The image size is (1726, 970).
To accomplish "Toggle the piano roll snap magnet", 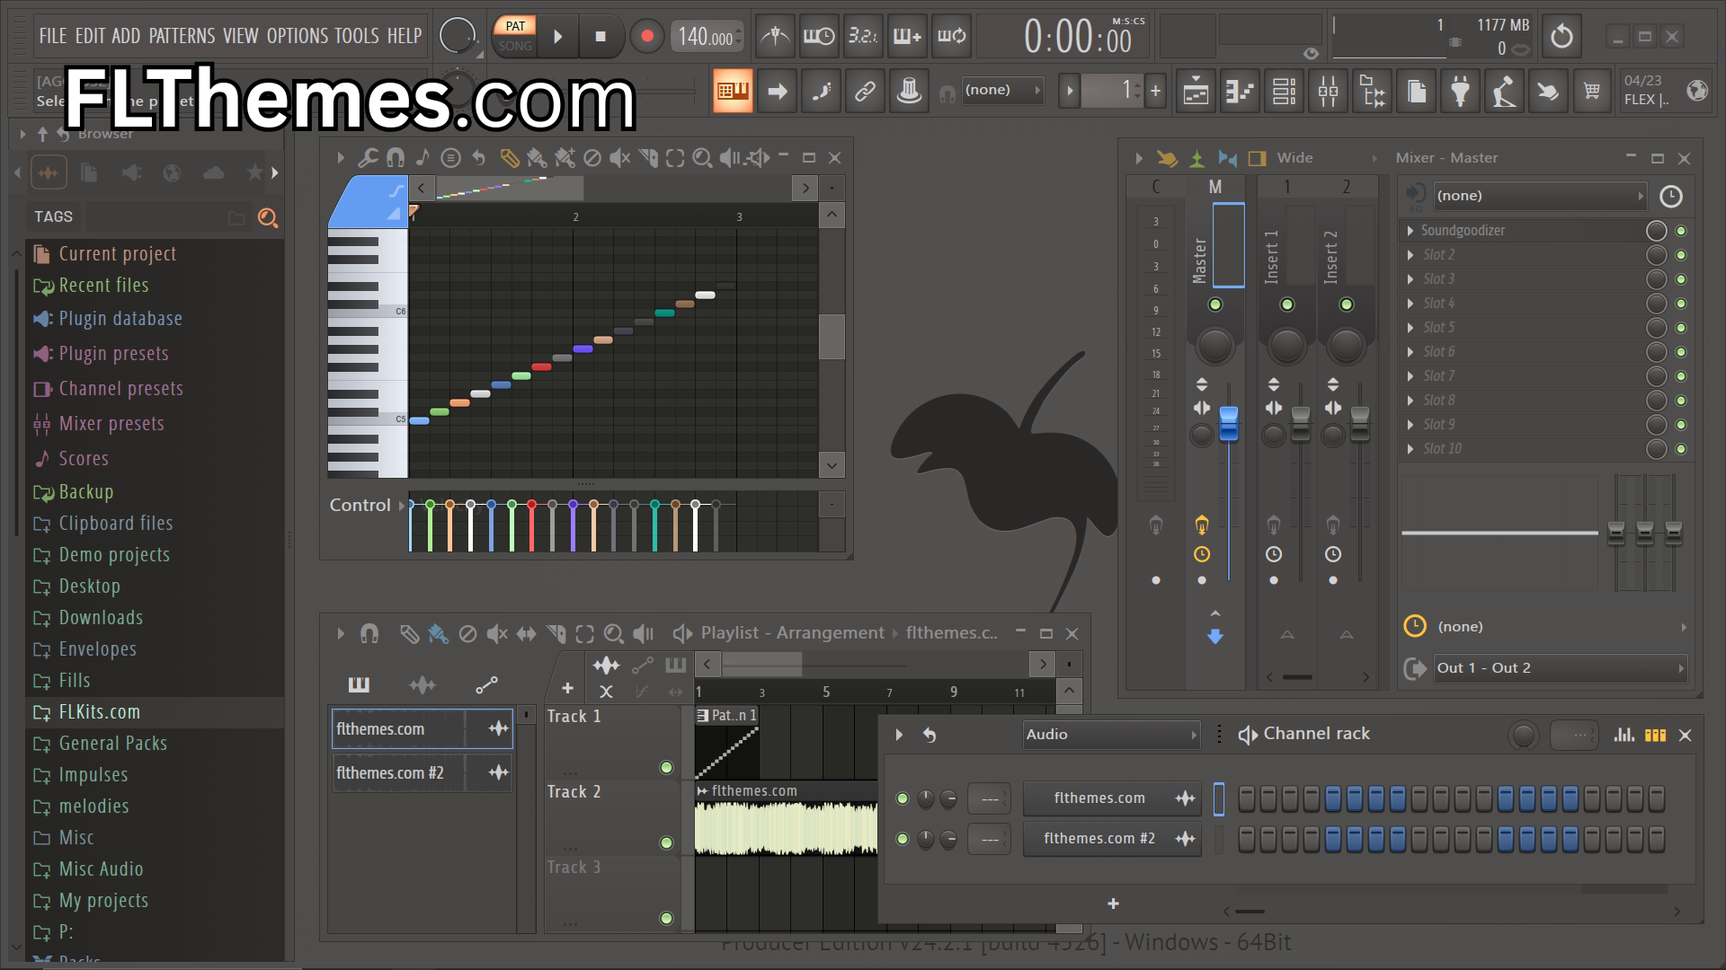I will [x=395, y=158].
